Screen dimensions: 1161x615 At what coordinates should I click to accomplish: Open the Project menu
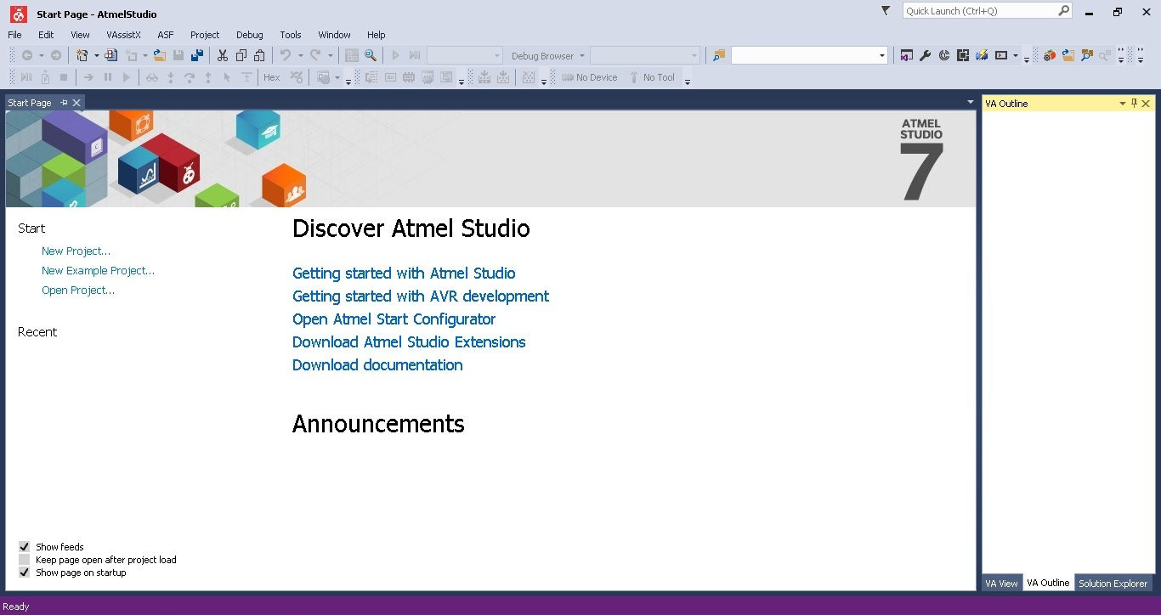[205, 35]
